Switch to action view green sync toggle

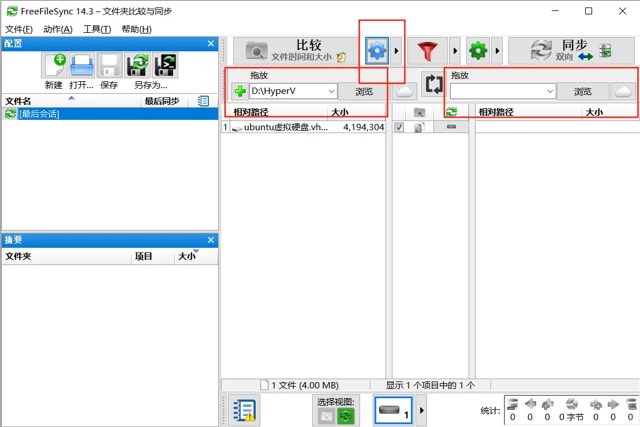[x=346, y=417]
